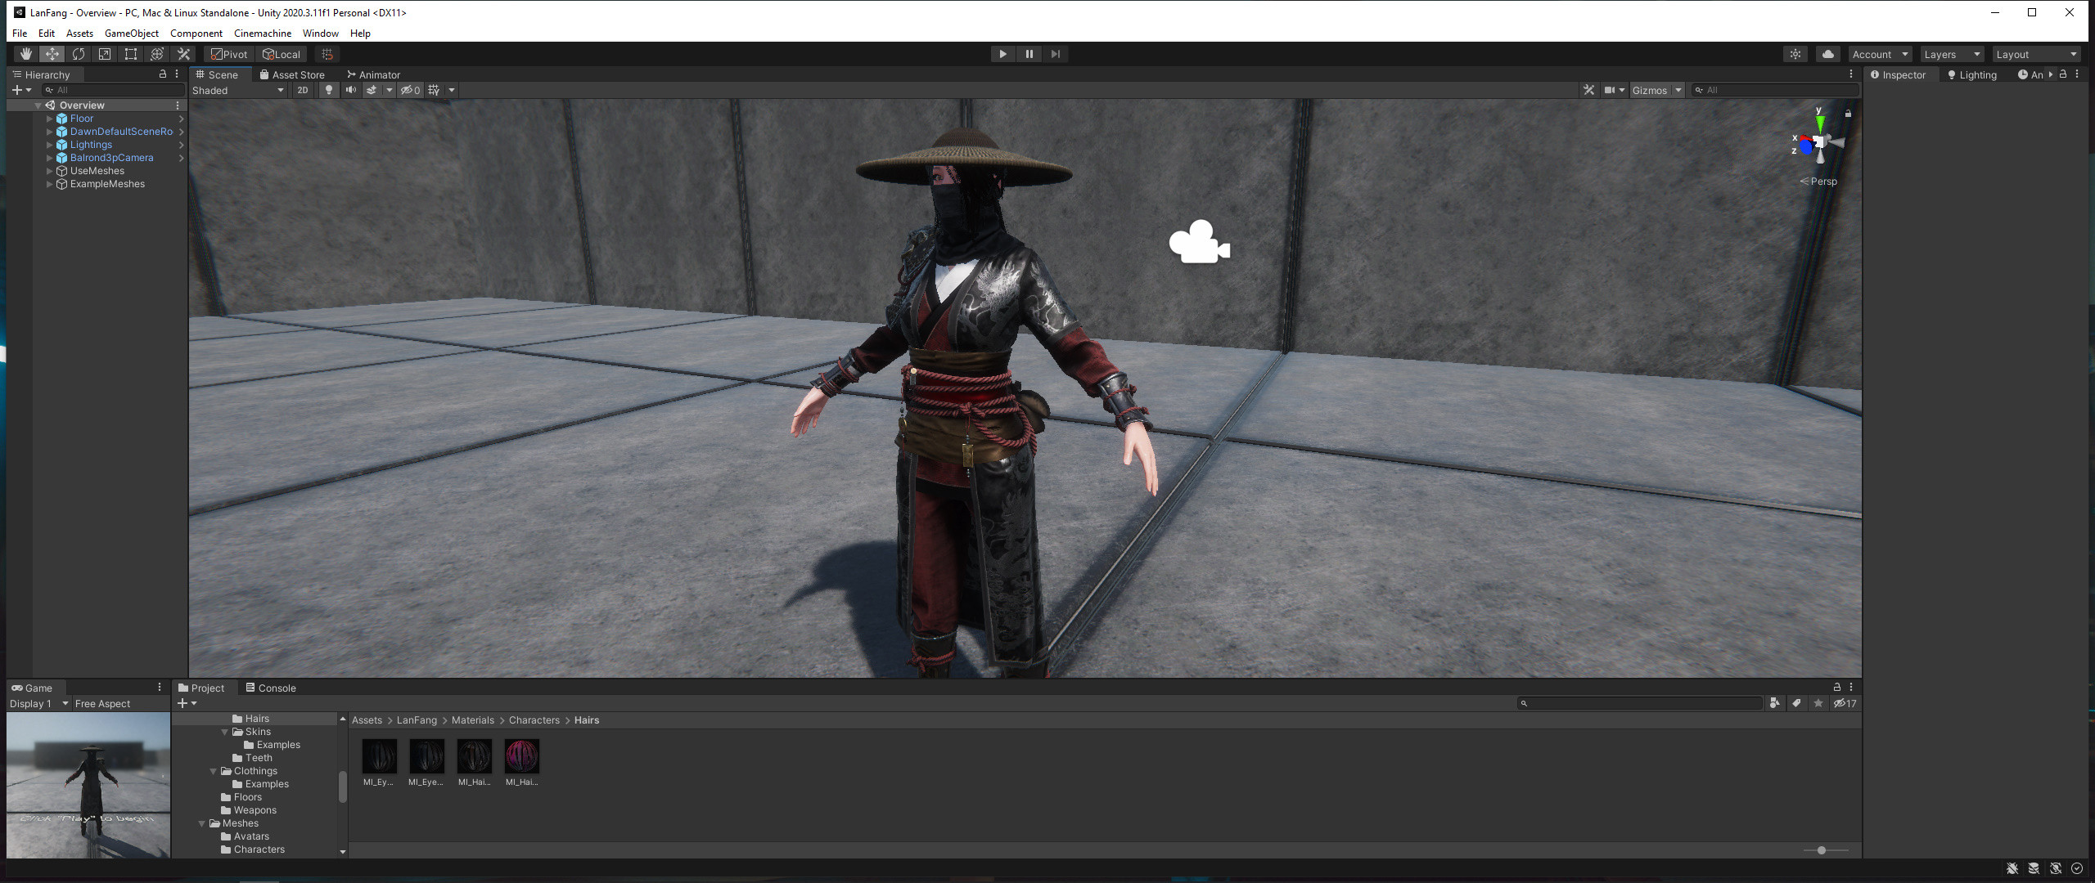
Task: Open File menu
Action: pos(20,34)
